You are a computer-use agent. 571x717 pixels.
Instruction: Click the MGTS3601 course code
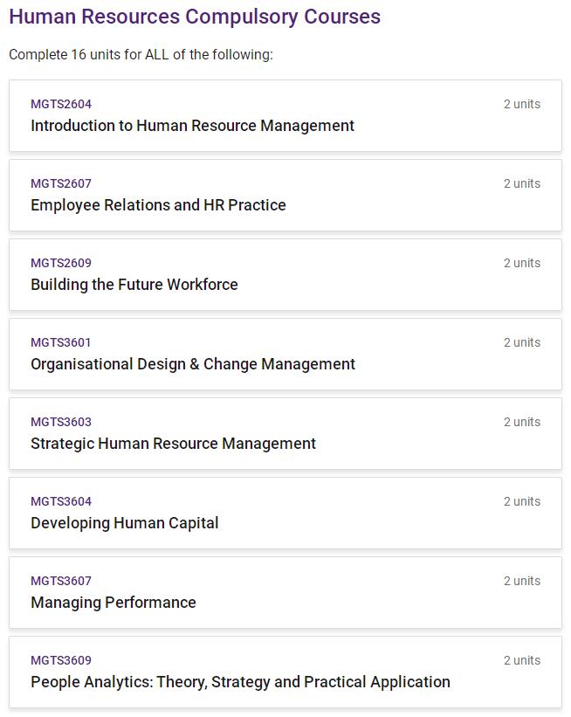point(61,342)
